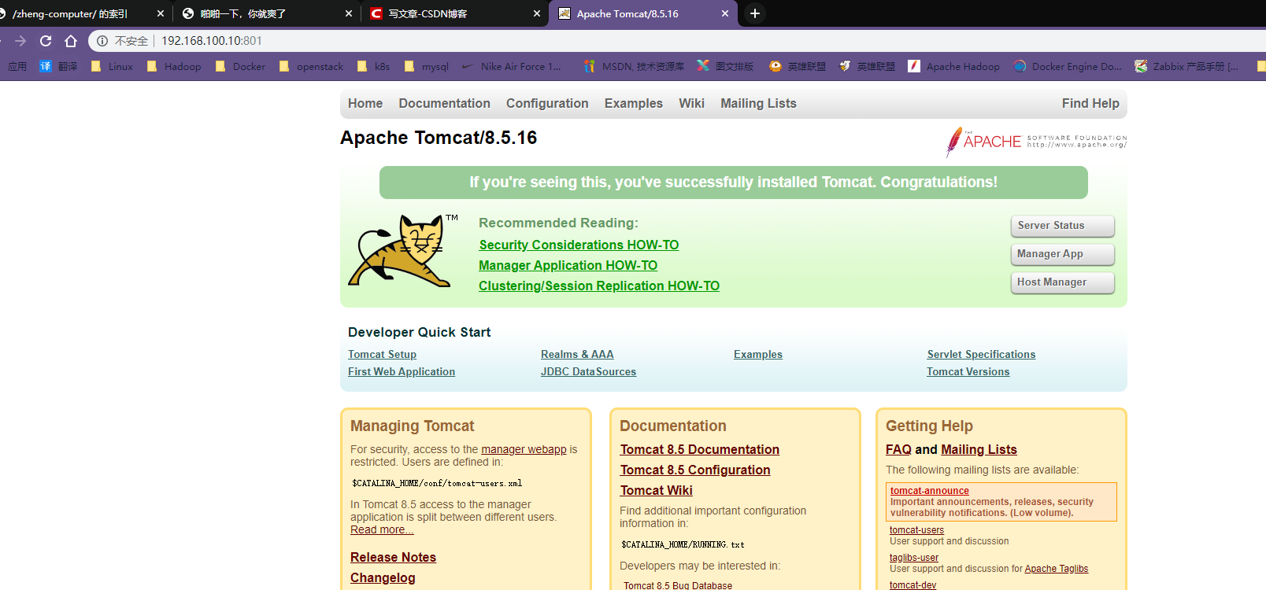Viewport: 1266px width, 590px height.
Task: Open the manager webapp link
Action: (524, 449)
